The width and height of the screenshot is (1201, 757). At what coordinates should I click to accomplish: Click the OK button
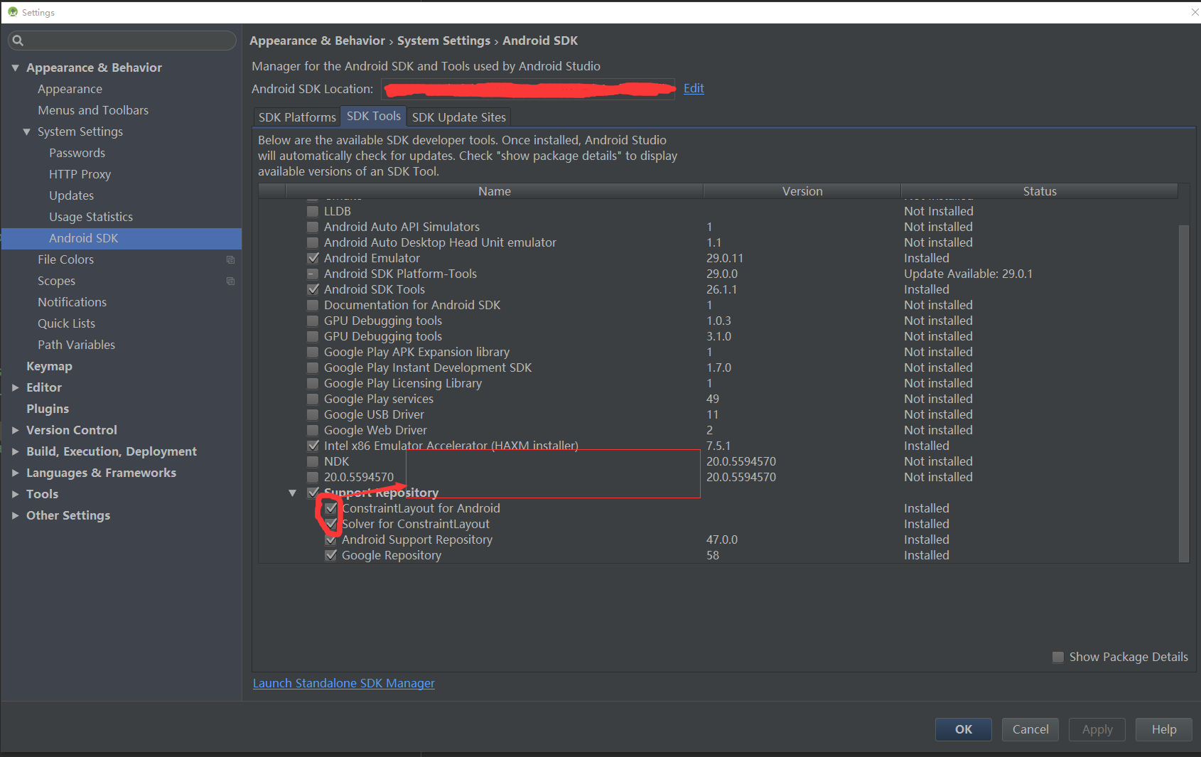point(964,729)
